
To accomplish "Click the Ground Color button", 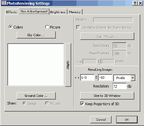I will [x=36, y=96].
